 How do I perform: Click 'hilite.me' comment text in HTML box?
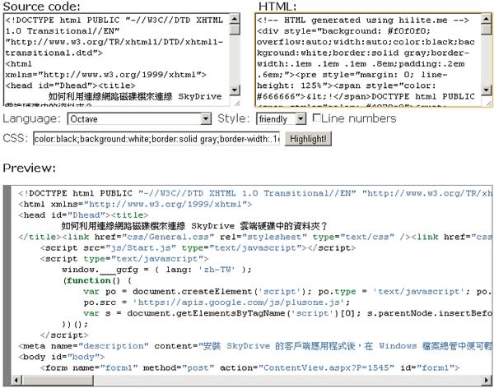(x=423, y=20)
